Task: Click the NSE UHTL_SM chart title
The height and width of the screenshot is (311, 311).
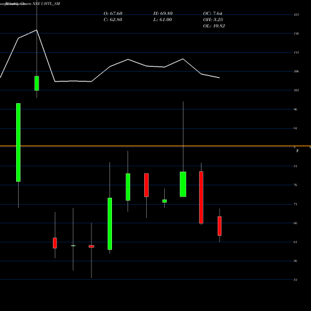Action: [x=46, y=4]
